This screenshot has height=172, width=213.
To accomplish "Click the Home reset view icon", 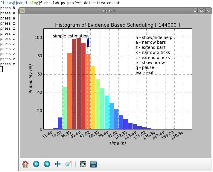I will click(25, 164).
